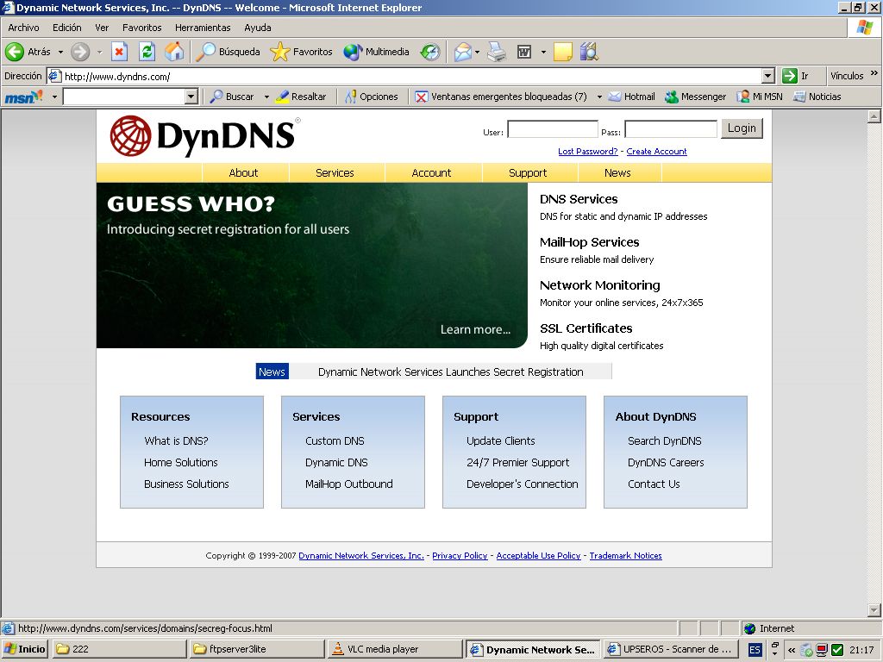Image resolution: width=883 pixels, height=662 pixels.
Task: Expand the Word edit dropdown arrow
Action: coord(543,53)
